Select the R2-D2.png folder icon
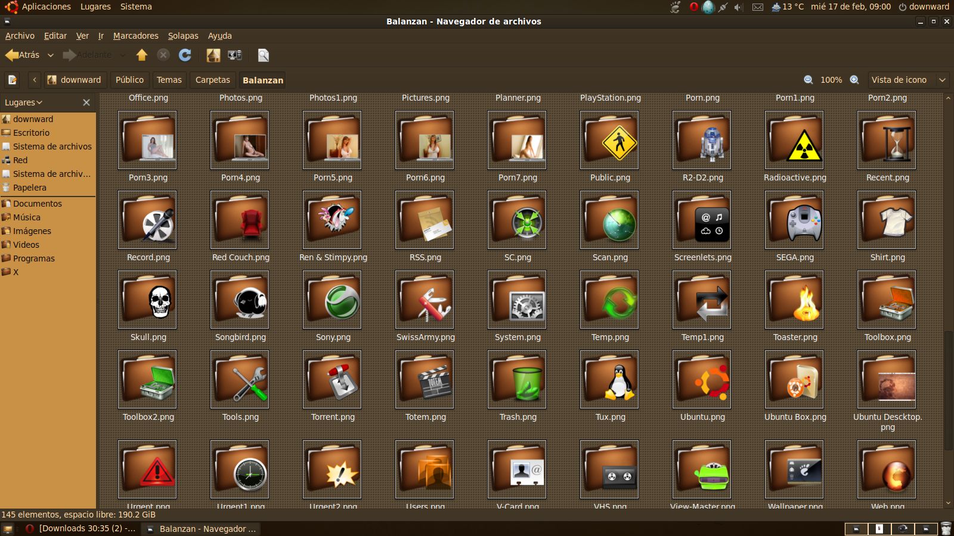Screen dimensions: 954x536 tap(702, 140)
